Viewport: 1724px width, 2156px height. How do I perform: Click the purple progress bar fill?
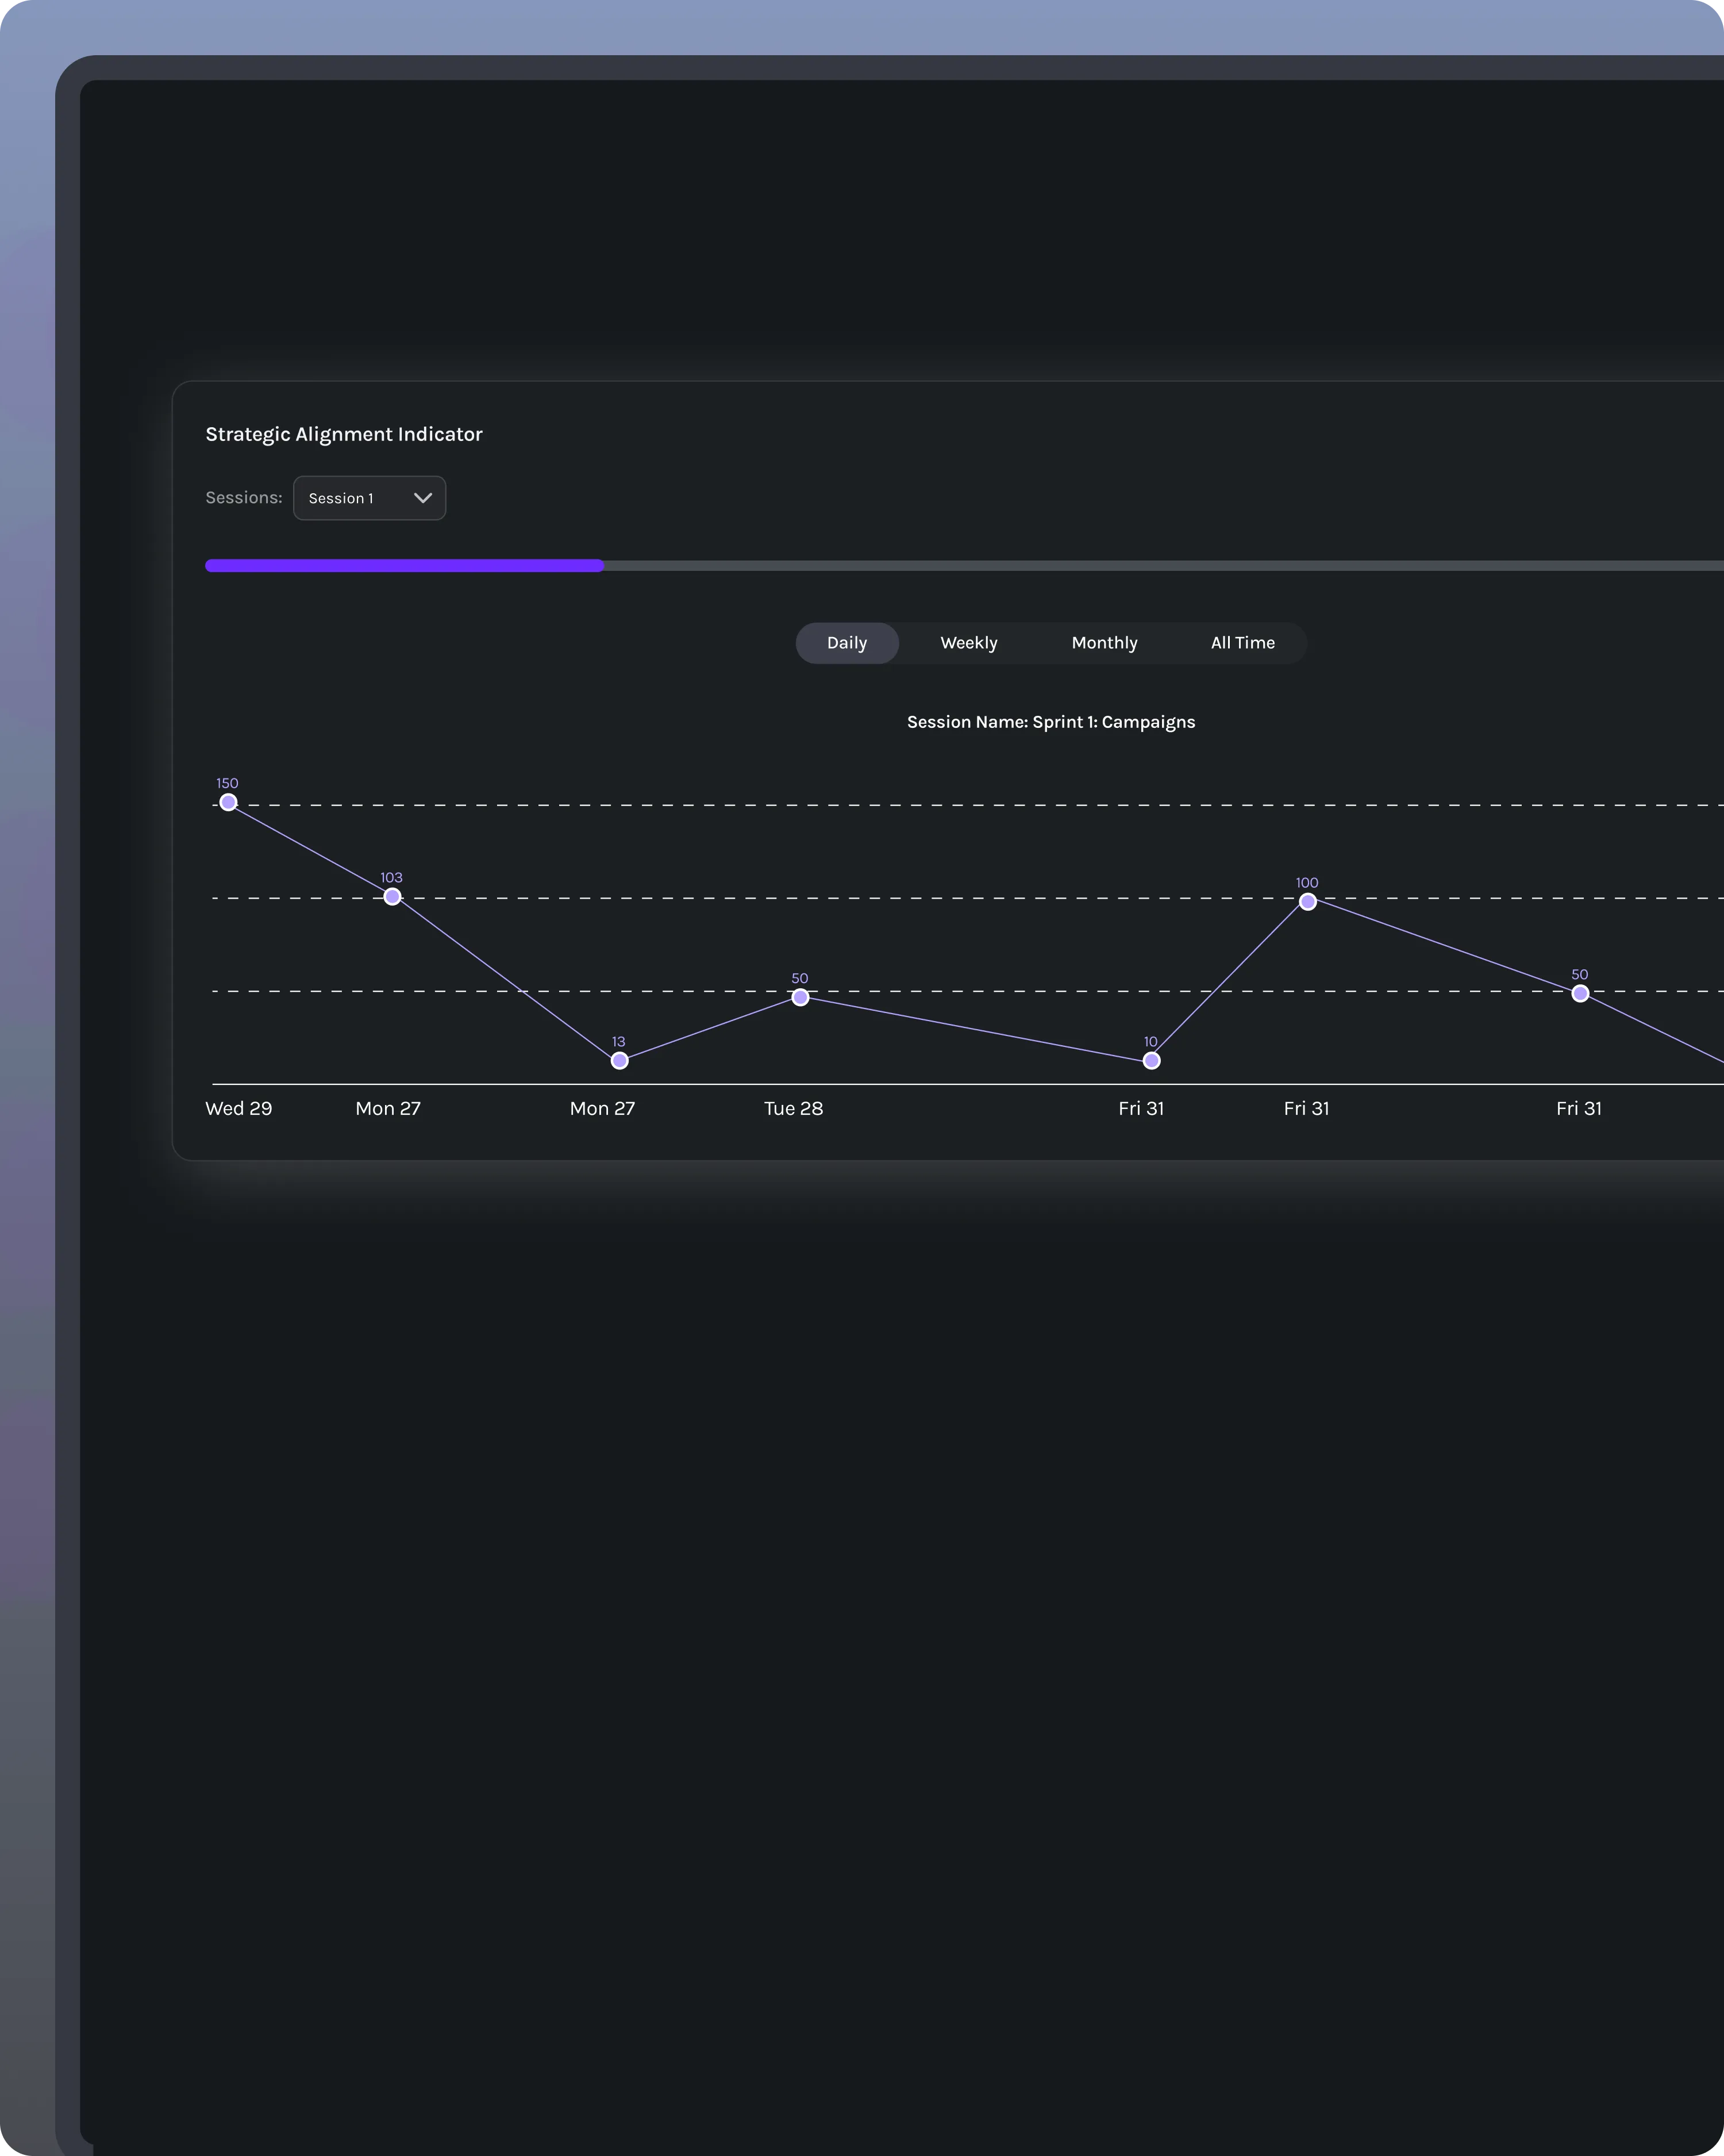(404, 566)
